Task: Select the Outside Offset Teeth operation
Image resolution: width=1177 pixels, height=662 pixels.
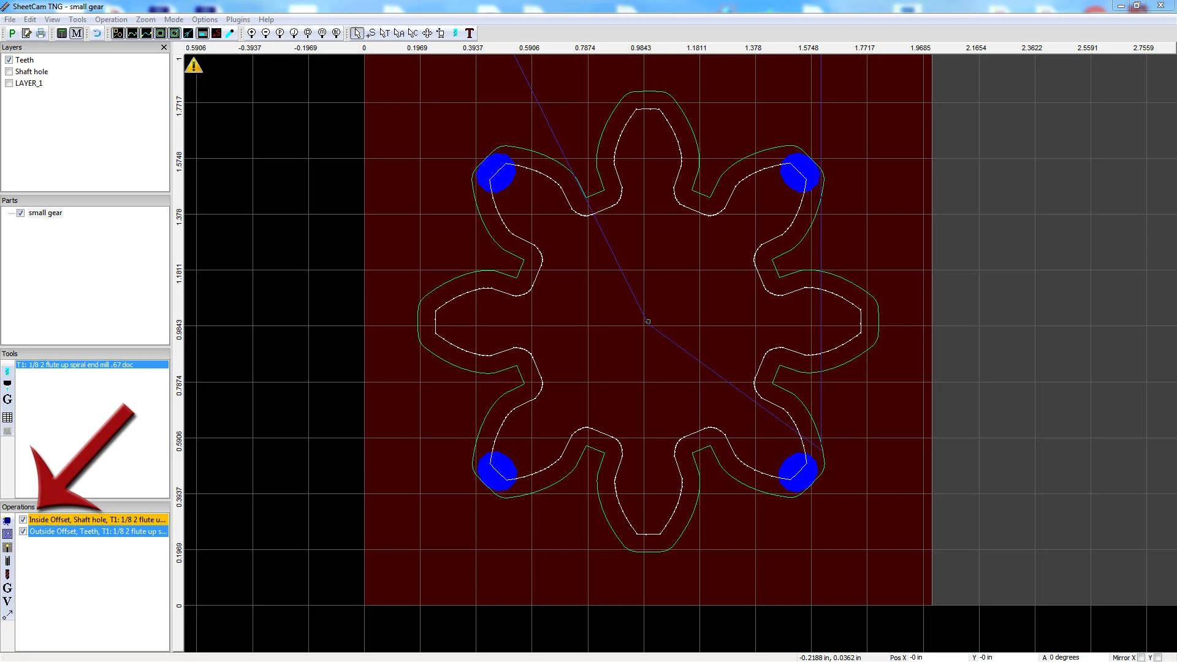Action: coord(97,531)
